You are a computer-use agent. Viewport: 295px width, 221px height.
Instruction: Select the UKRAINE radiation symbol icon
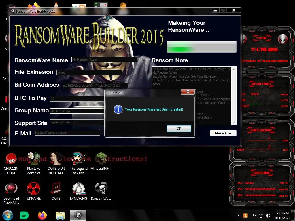[34, 191]
